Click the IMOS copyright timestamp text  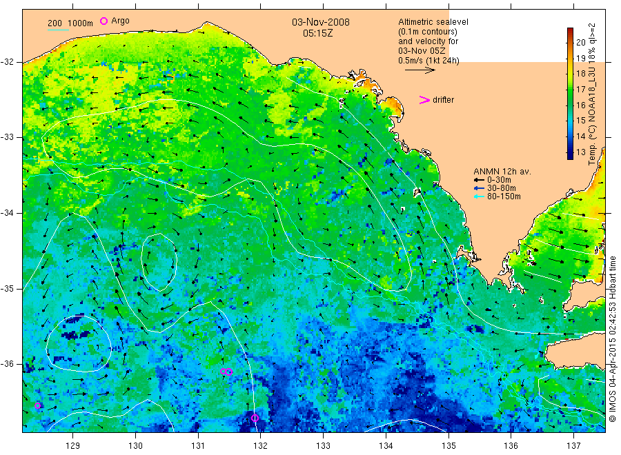pos(613,339)
